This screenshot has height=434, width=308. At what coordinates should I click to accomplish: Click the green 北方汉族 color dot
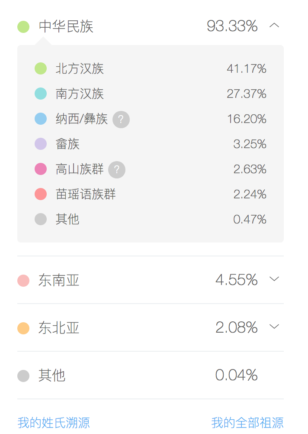tap(41, 68)
